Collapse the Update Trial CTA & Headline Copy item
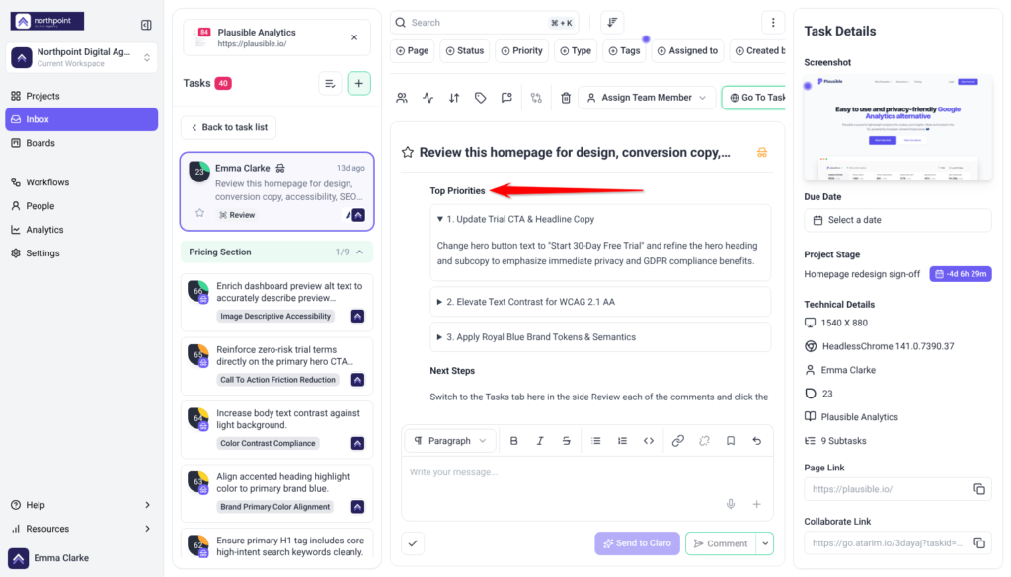This screenshot has height=577, width=1011. coord(439,220)
